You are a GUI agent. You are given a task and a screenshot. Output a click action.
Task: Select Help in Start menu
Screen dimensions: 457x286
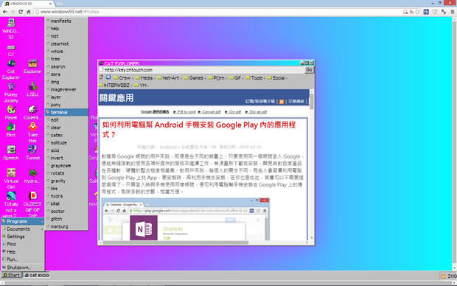point(23,251)
